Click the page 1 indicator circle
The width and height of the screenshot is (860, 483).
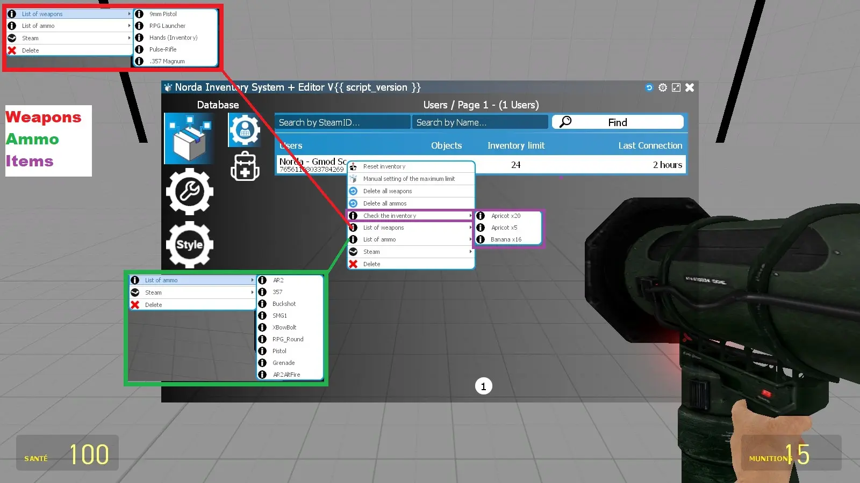[483, 386]
